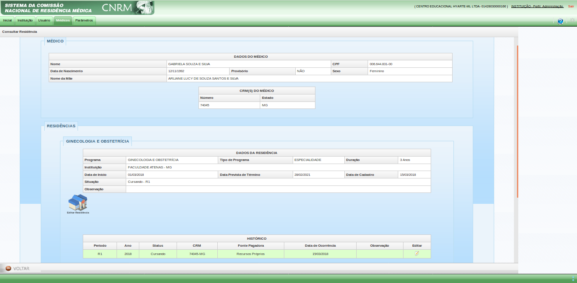Click INSTITUIÇÃO - Perfil: Administração link

(x=537, y=7)
